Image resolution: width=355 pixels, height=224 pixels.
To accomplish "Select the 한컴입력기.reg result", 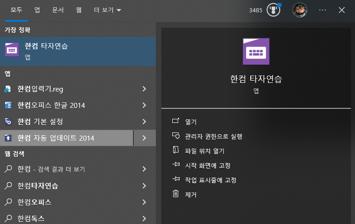I will 67,89.
